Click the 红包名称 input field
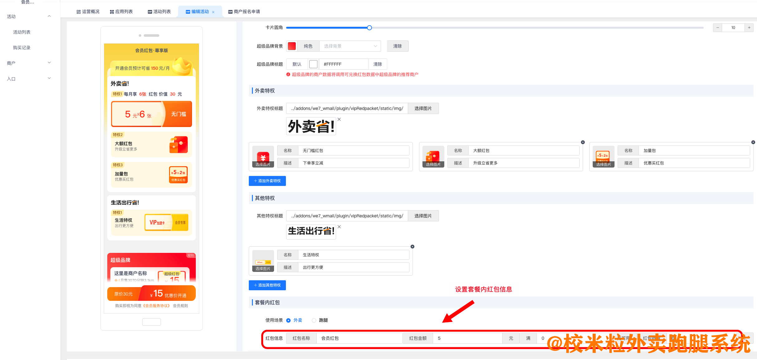 point(359,338)
